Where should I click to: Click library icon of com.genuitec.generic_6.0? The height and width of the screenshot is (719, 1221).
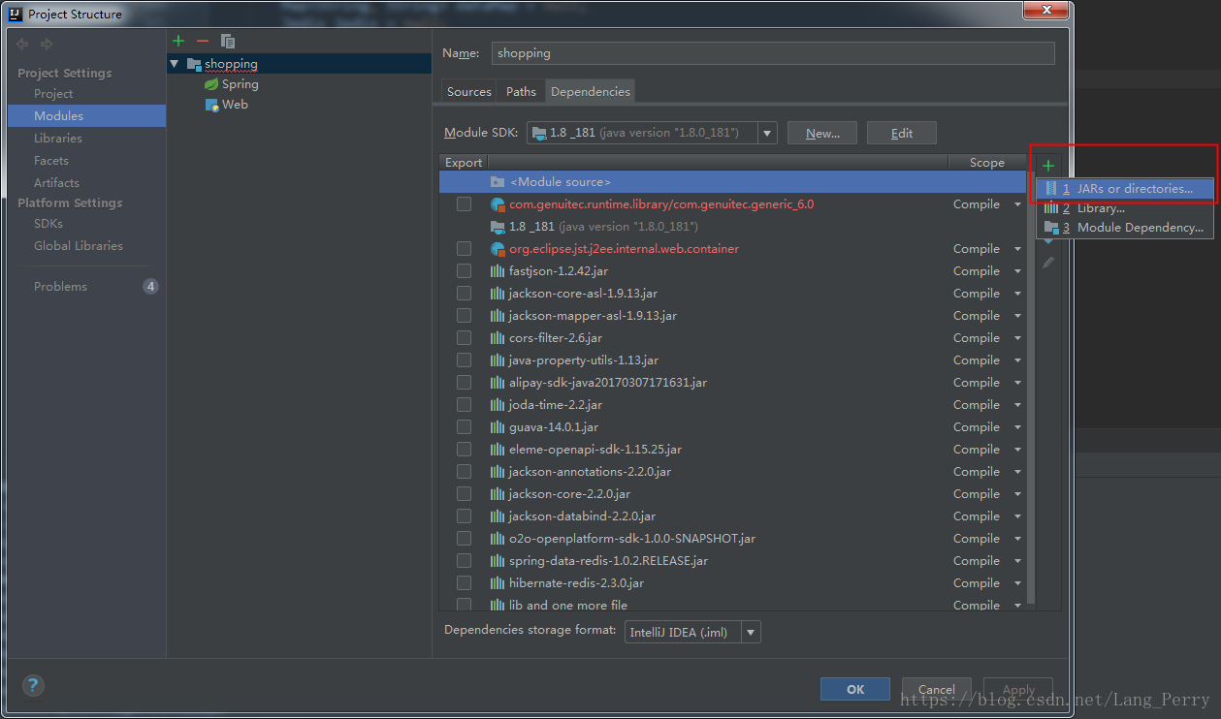click(498, 204)
